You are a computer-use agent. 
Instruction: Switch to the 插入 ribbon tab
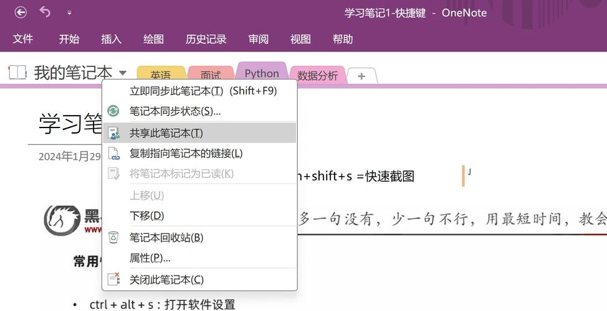111,39
